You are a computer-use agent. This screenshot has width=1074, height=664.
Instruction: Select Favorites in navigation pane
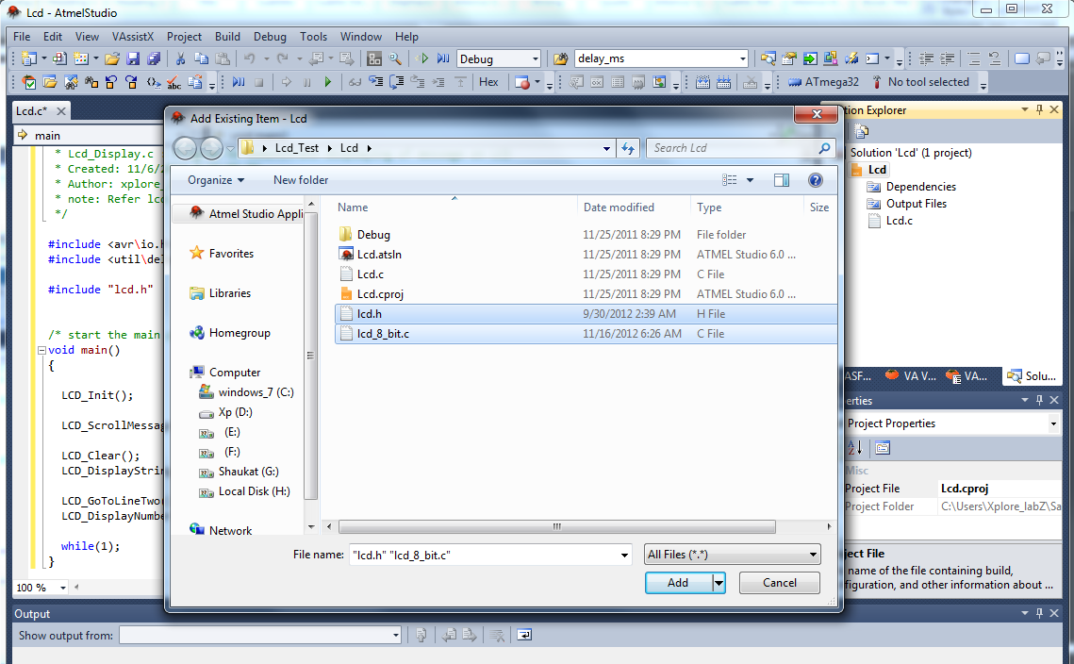[231, 254]
